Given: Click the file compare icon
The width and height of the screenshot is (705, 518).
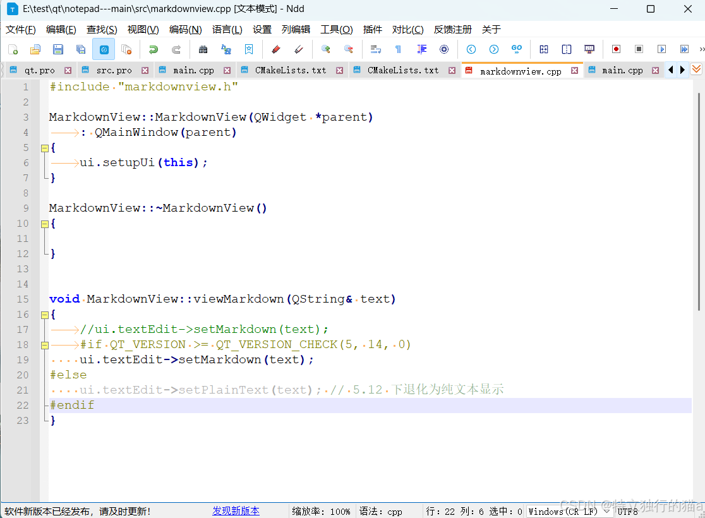Looking at the screenshot, I should 543,49.
